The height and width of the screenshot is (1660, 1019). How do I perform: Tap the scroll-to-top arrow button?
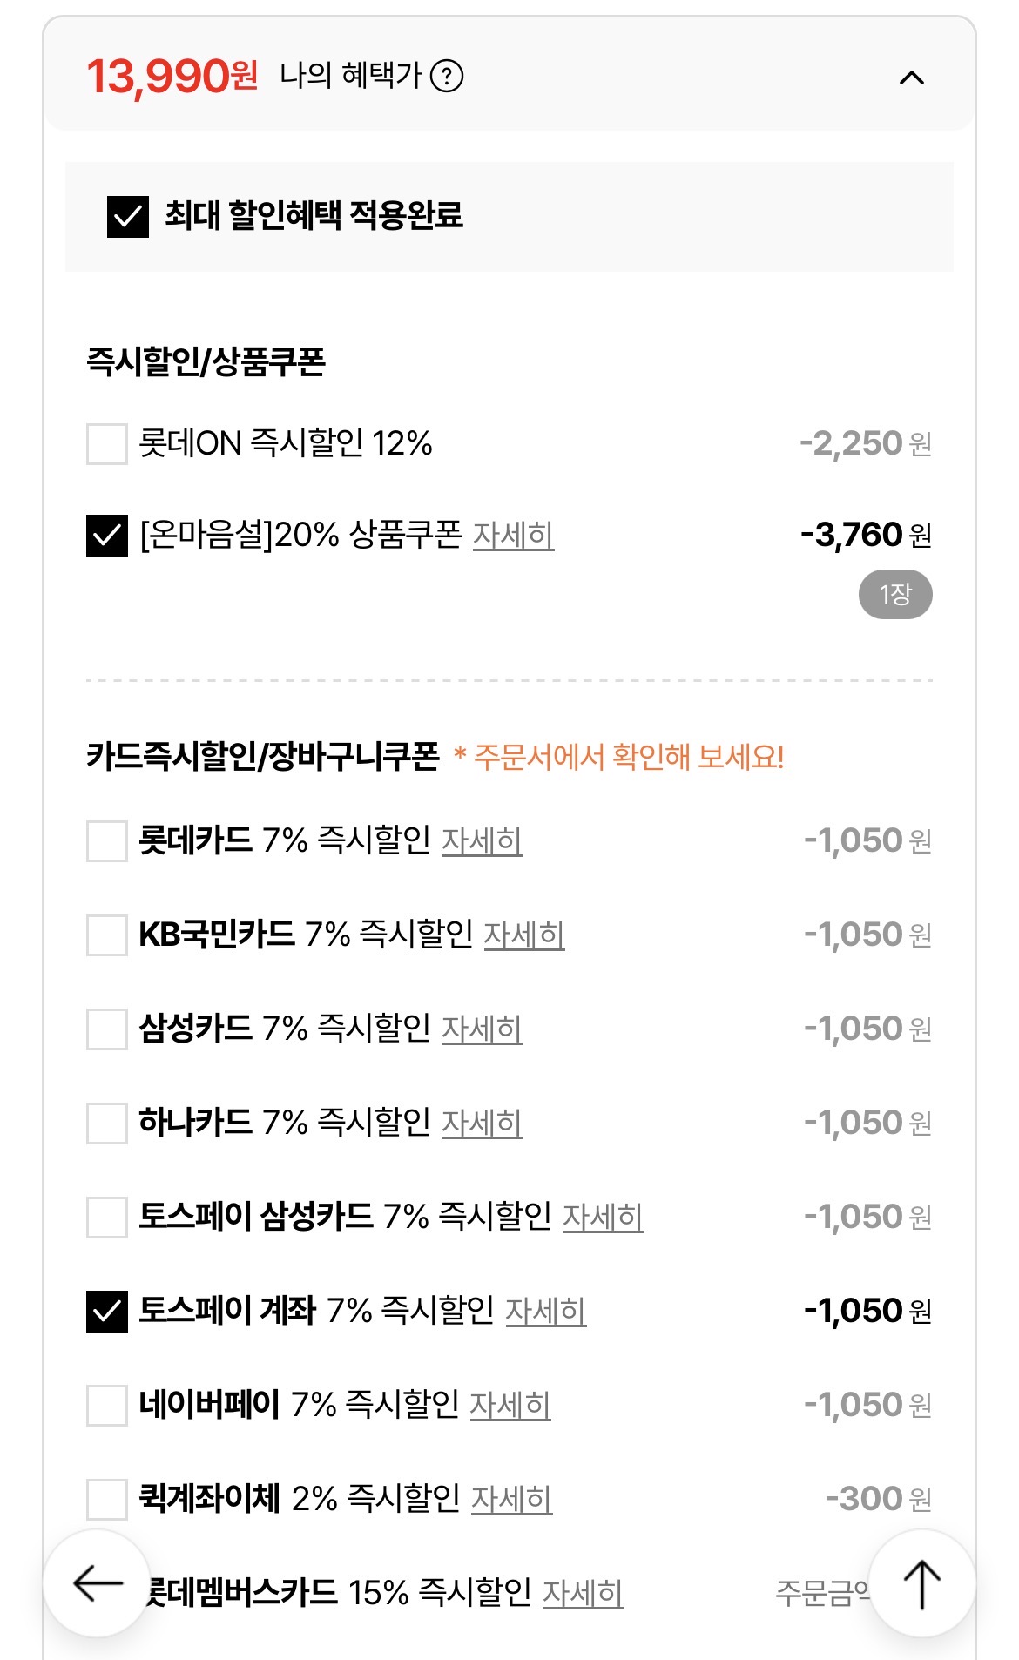point(921,1582)
